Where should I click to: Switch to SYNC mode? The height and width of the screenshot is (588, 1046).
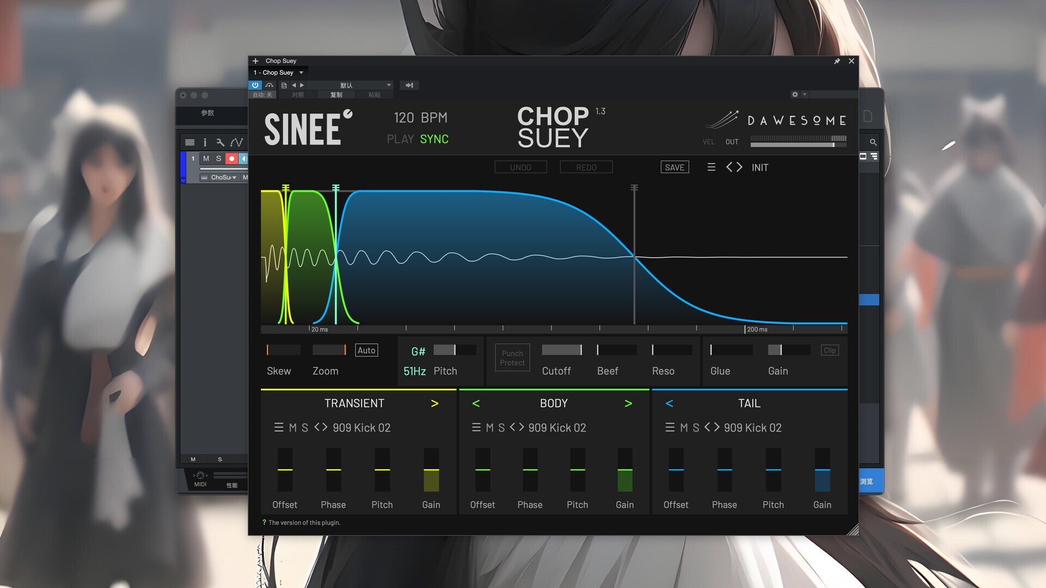click(434, 139)
